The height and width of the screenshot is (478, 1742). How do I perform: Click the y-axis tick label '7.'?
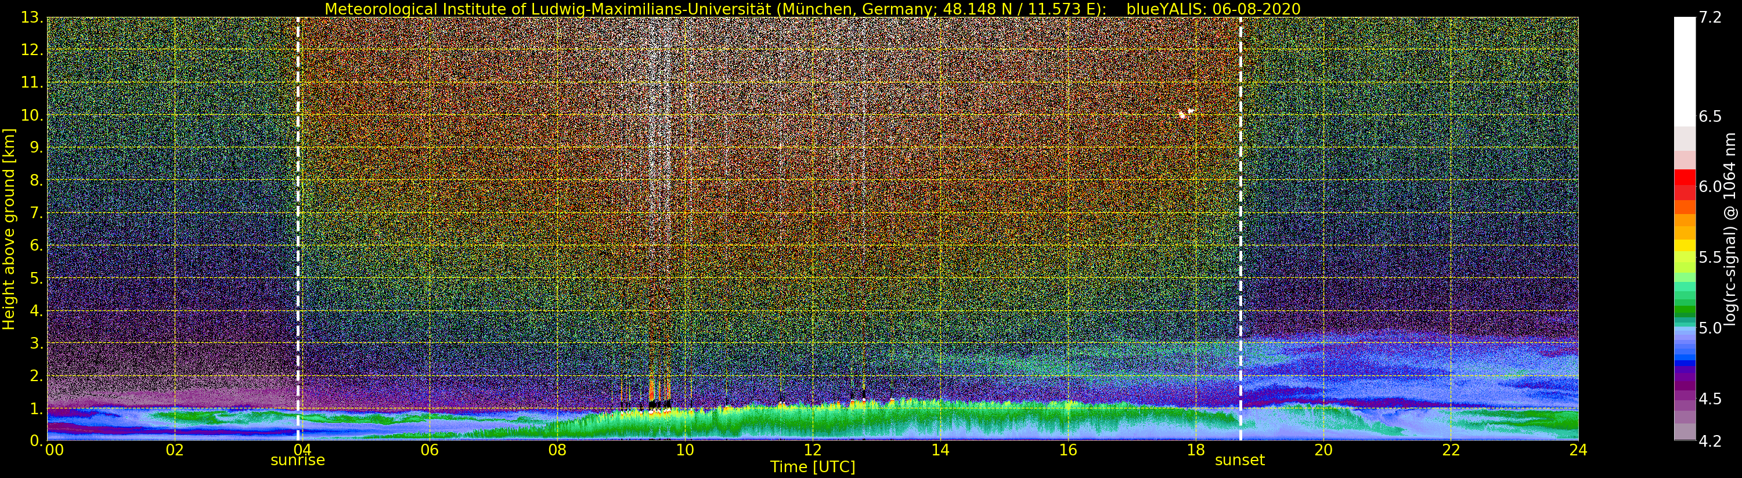pyautogui.click(x=37, y=213)
